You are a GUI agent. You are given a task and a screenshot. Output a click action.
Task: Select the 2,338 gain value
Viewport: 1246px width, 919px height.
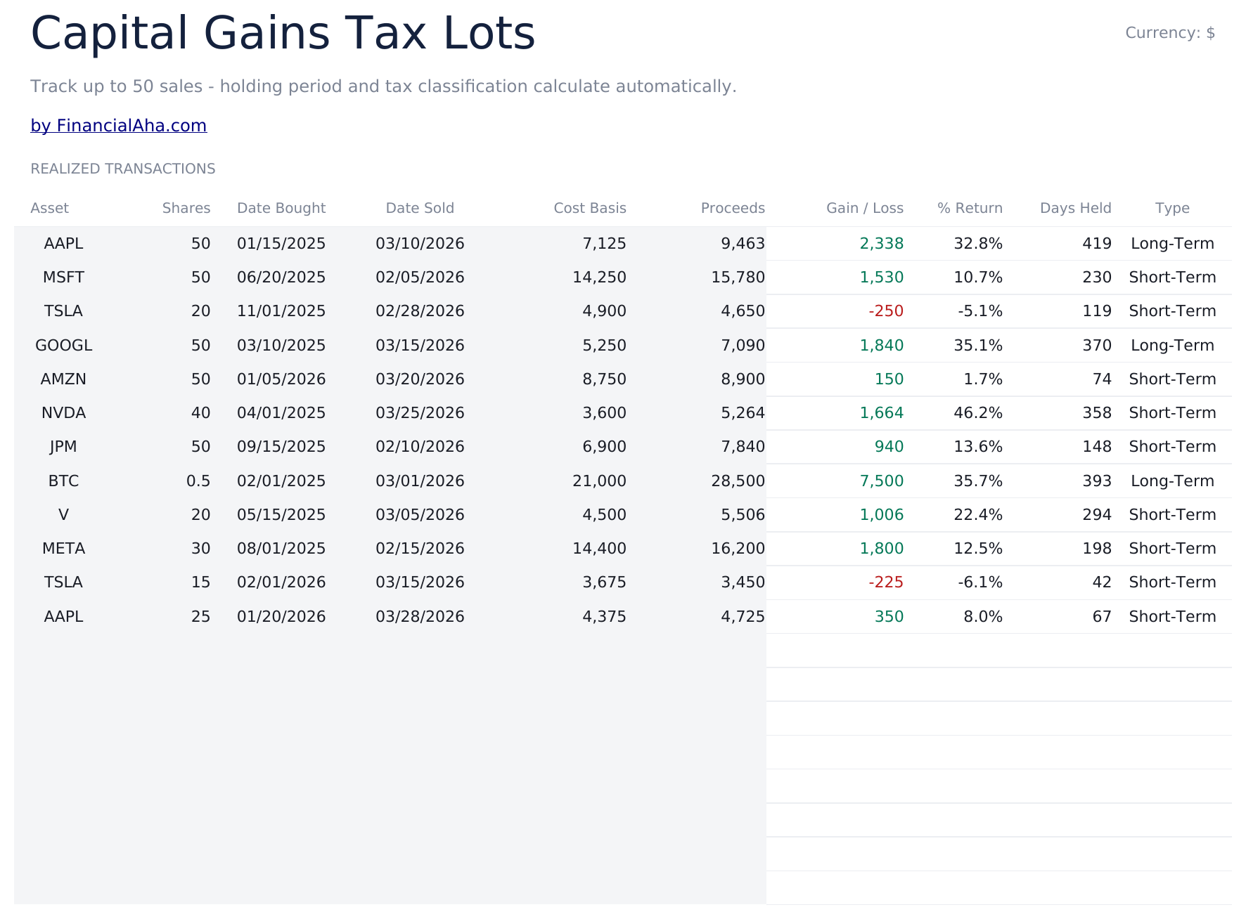[x=882, y=244]
